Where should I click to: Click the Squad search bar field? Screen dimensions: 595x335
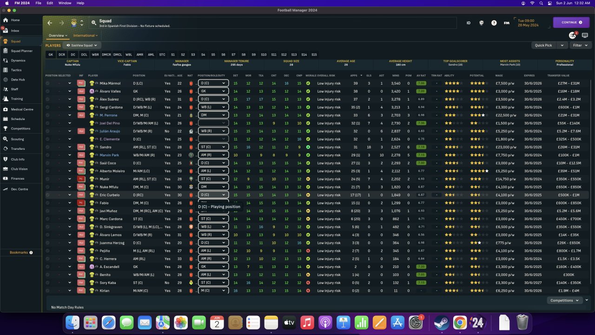pyautogui.click(x=272, y=23)
